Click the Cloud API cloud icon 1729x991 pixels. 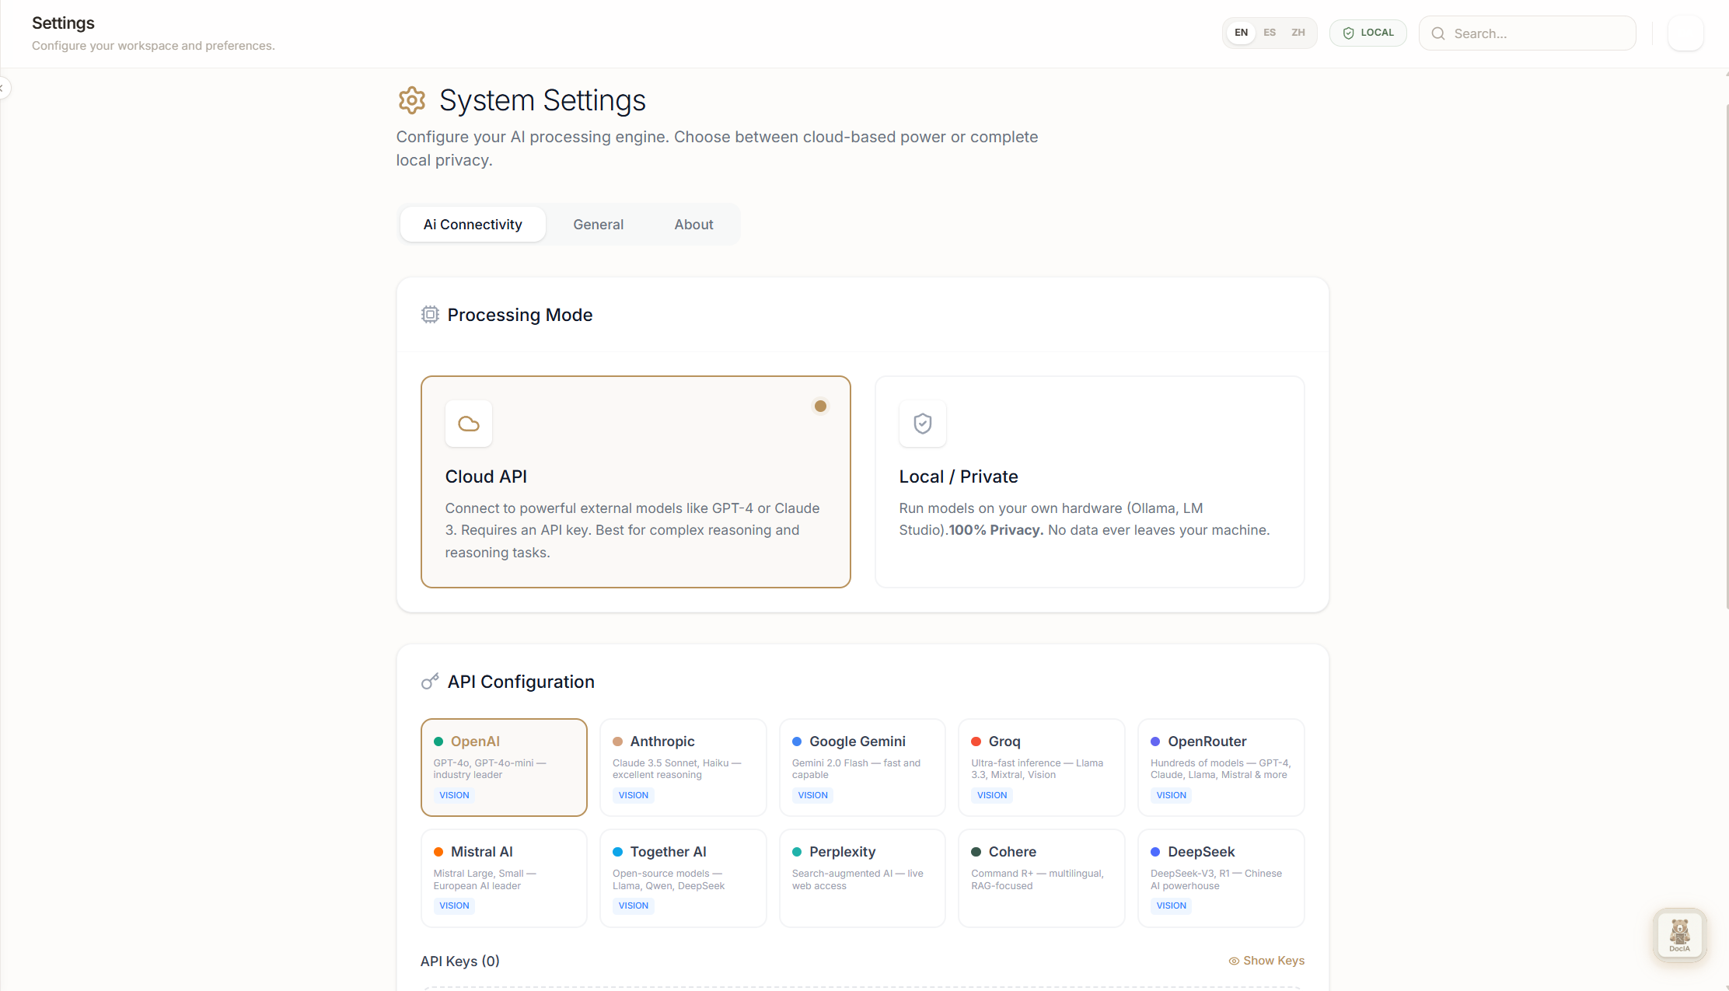[469, 424]
